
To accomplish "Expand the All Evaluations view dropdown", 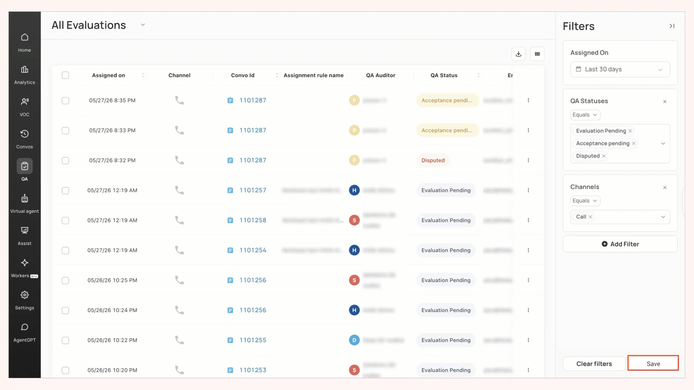I will (143, 25).
